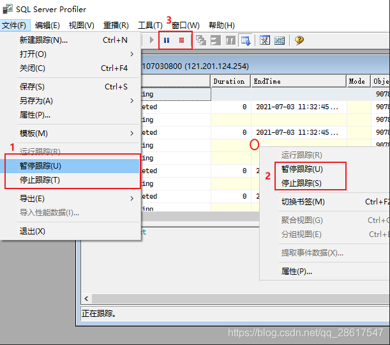Open the 视图(V) menu
Screen dimensions: 390x345
click(x=82, y=26)
